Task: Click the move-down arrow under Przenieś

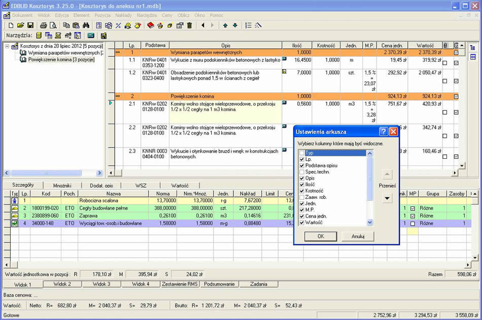Action: [x=387, y=198]
